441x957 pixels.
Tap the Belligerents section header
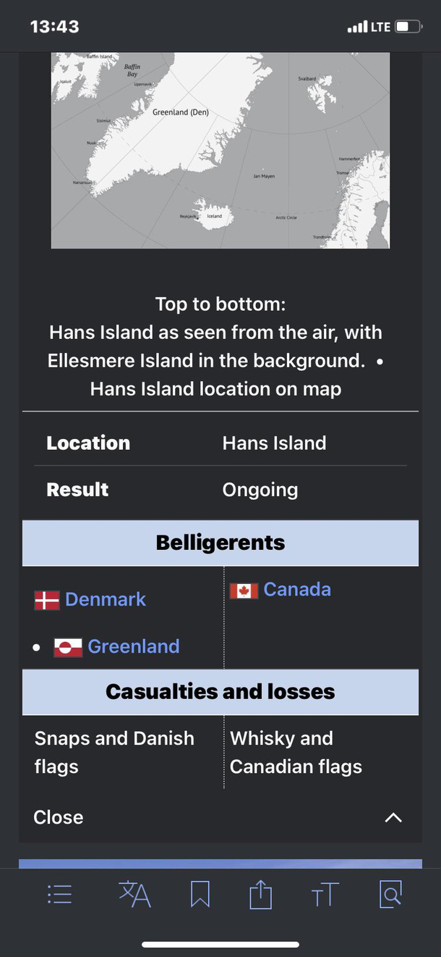pyautogui.click(x=220, y=543)
